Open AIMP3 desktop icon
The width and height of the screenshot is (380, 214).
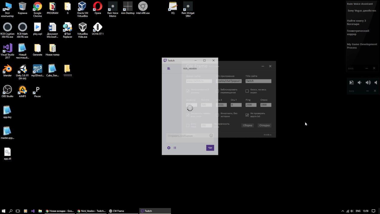pos(23,91)
